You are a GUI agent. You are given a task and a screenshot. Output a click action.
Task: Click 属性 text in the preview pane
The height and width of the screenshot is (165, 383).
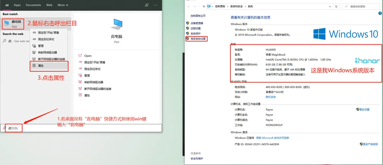[x=87, y=95]
